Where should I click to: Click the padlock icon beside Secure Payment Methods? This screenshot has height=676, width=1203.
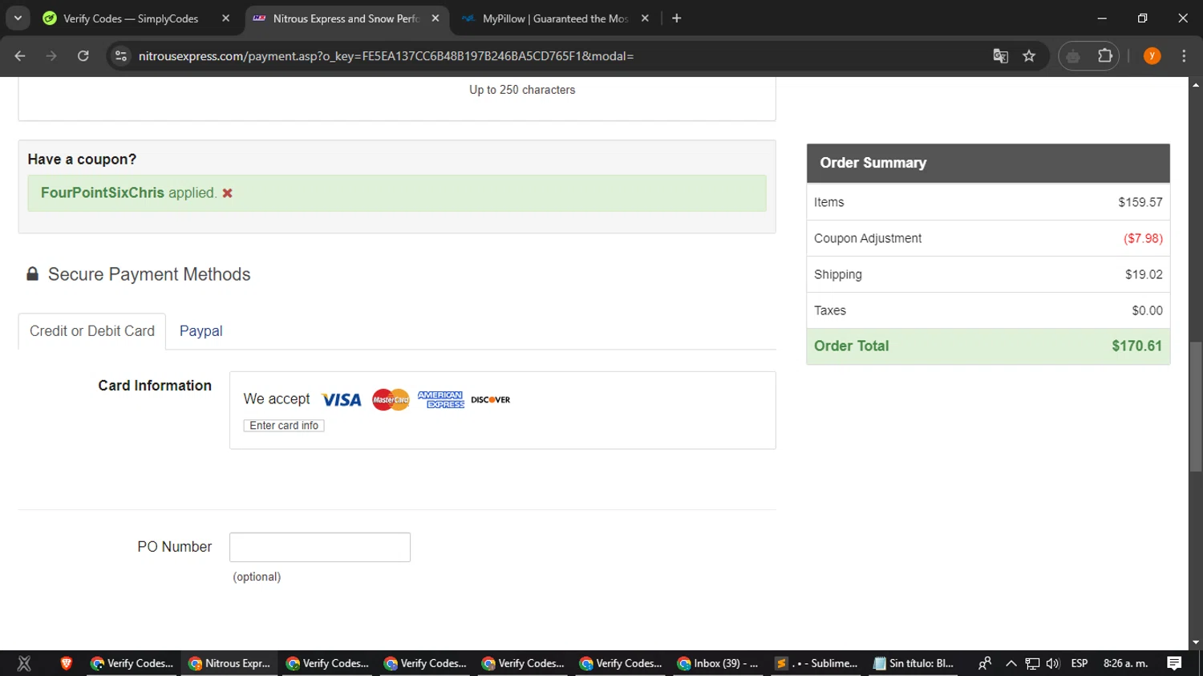point(32,274)
